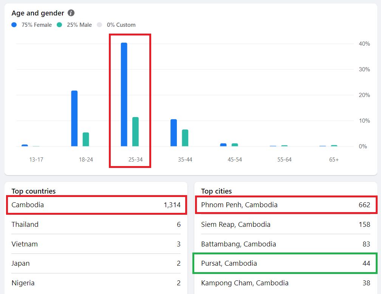Image resolution: width=381 pixels, height=294 pixels.
Task: Select the female bar for 18-24
Action: pyautogui.click(x=74, y=119)
